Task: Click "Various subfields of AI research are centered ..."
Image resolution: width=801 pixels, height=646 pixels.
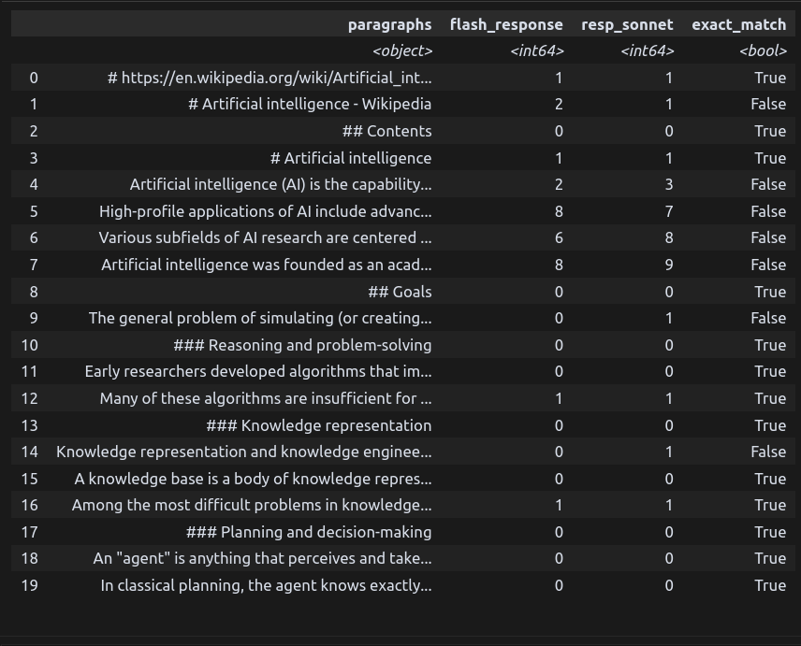Action: click(x=265, y=237)
